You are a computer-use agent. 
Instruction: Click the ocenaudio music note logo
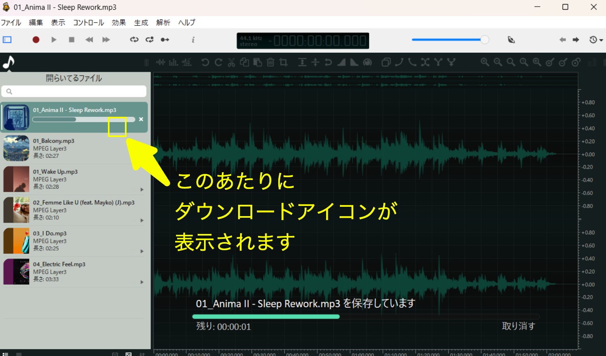tap(9, 62)
